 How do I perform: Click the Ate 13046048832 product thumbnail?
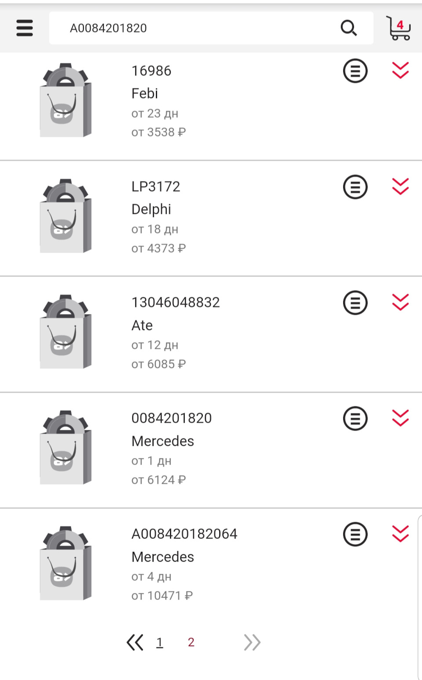click(x=66, y=332)
